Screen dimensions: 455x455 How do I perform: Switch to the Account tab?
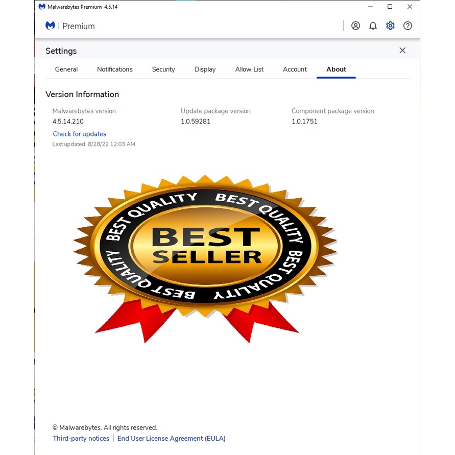pyautogui.click(x=295, y=69)
